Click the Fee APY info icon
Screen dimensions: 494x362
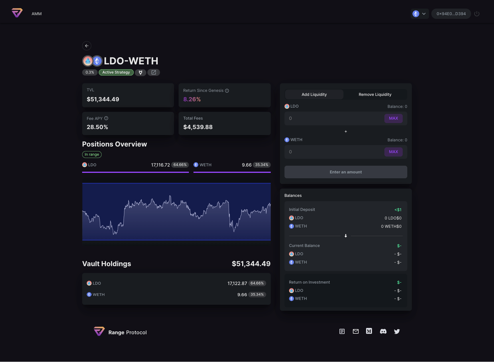point(106,118)
